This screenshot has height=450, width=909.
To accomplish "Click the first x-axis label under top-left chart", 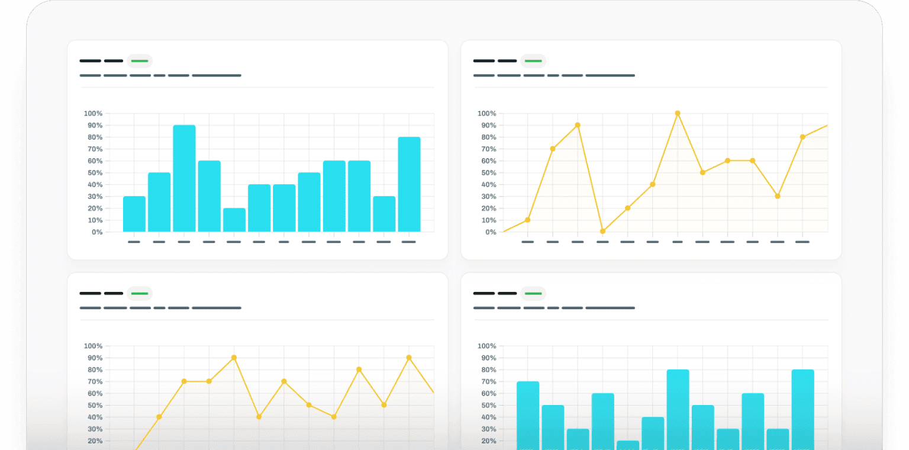I will coord(134,242).
